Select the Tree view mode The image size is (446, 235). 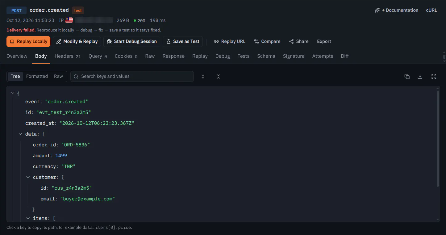pyautogui.click(x=15, y=76)
